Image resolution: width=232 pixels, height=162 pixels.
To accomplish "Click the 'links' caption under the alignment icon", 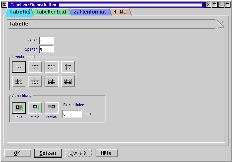I will pyautogui.click(x=18, y=117).
